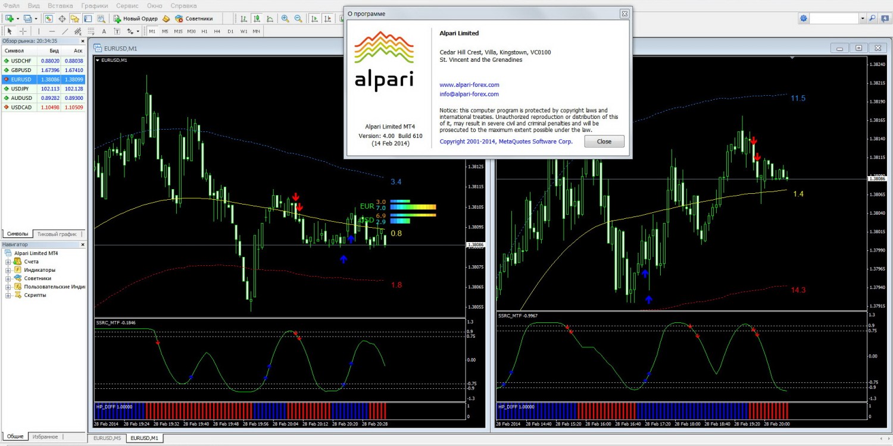
Task: Switch chart to bar chart type
Action: [243, 18]
